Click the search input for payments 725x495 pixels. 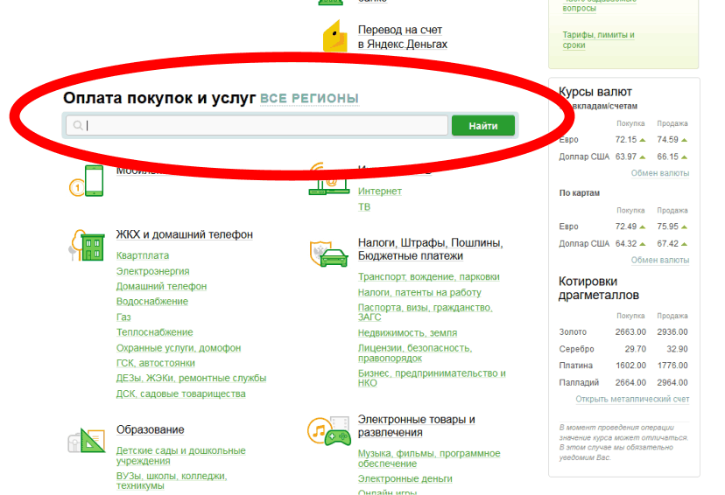[x=257, y=125]
